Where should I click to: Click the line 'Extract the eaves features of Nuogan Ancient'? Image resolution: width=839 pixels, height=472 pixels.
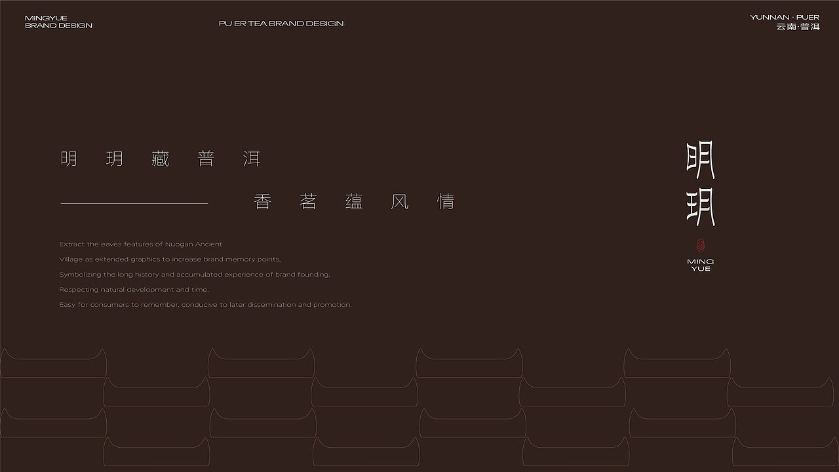[x=141, y=244]
